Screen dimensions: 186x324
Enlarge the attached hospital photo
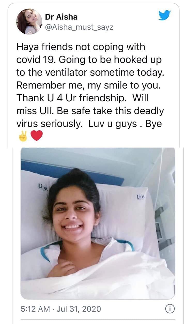pos(98,223)
